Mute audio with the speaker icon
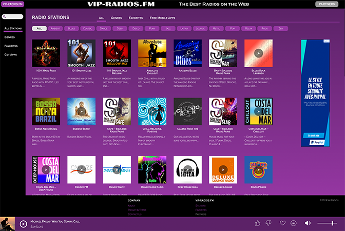 [x=308, y=223]
